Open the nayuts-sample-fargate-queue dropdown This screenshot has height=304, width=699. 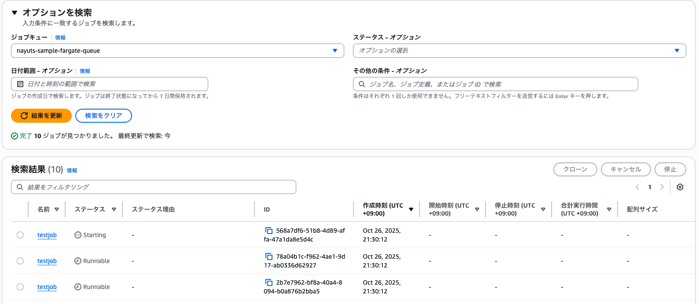pos(177,51)
